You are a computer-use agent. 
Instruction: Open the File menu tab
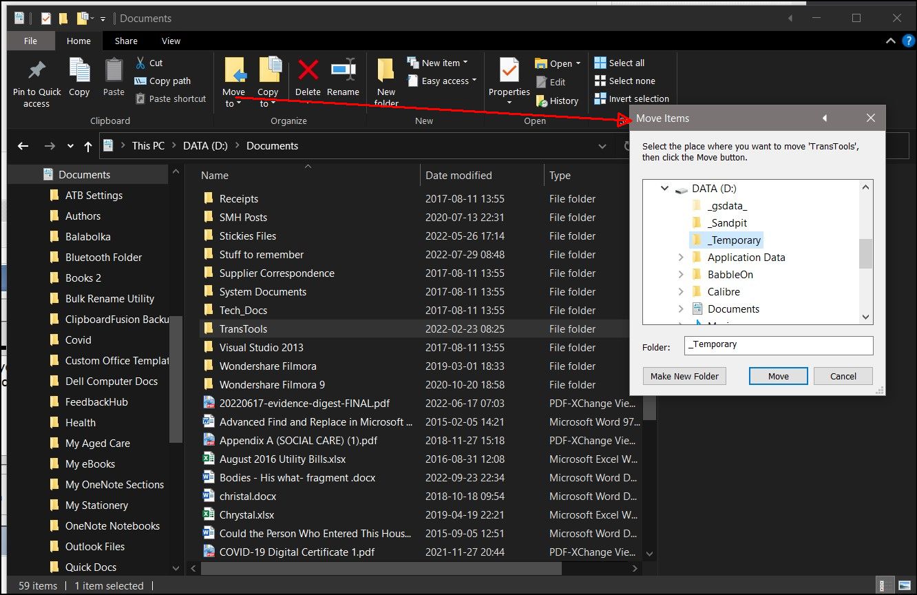[x=30, y=41]
